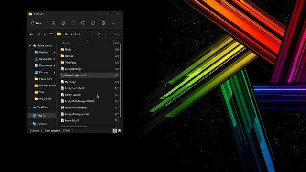Maximize the FRSTYMD window

109,14
